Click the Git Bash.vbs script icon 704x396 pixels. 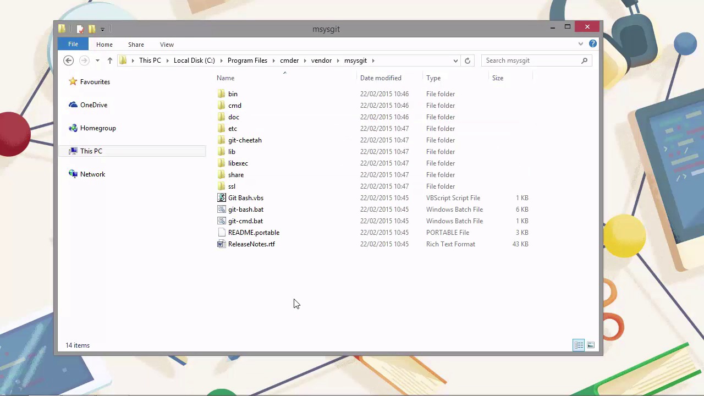coord(222,198)
